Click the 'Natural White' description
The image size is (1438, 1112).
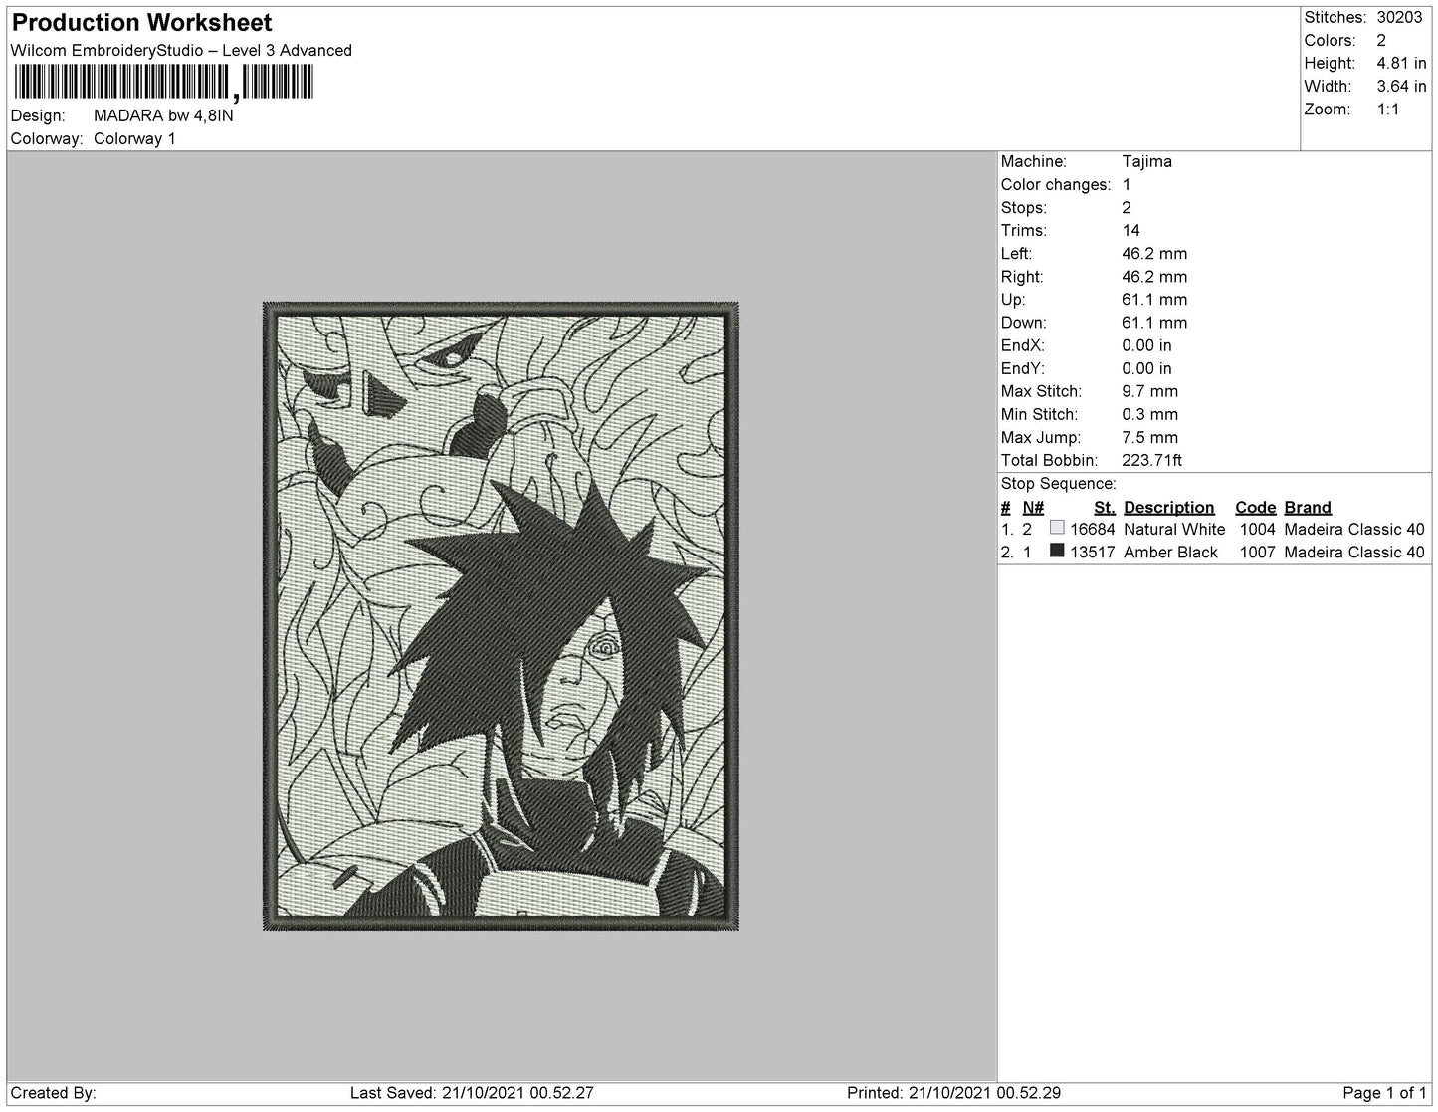[1174, 529]
